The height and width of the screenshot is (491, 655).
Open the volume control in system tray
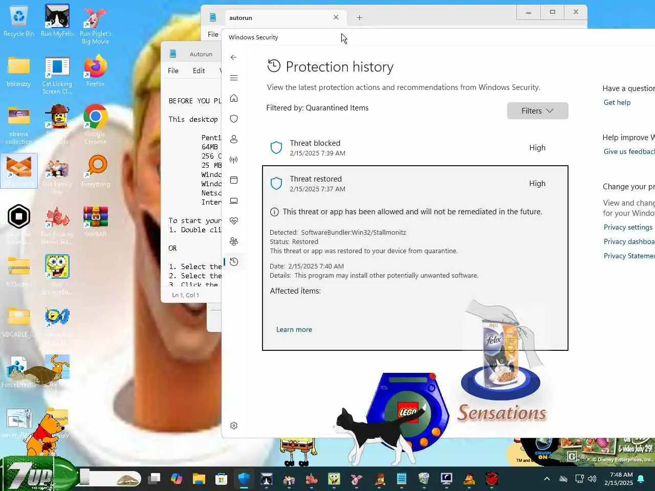pyautogui.click(x=593, y=479)
